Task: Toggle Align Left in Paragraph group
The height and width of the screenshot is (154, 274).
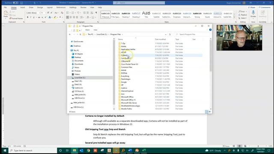Action: 68,17
